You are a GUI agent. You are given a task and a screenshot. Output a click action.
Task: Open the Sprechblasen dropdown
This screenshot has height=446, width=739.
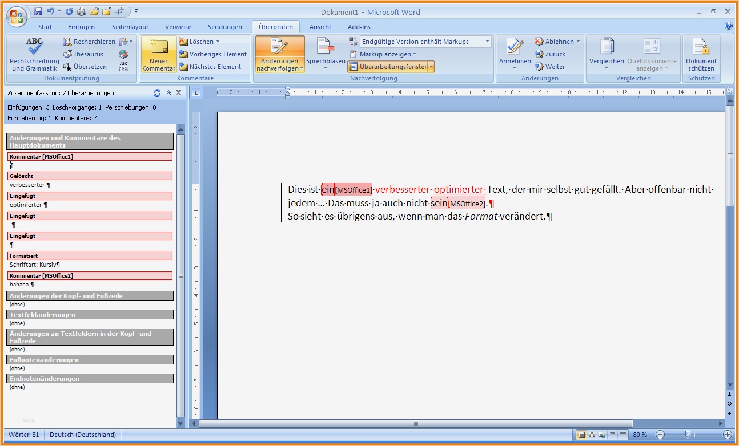(x=326, y=54)
